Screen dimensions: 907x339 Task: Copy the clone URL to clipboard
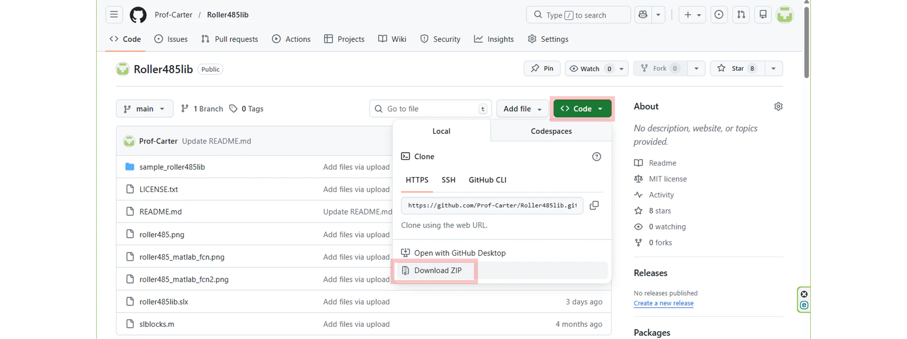click(594, 206)
